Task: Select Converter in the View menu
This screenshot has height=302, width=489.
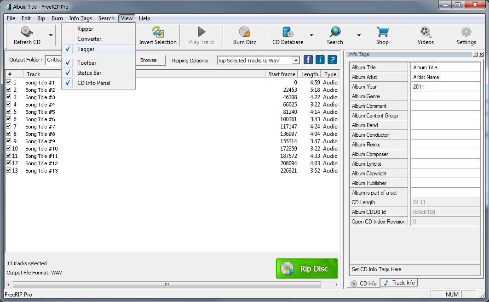Action: tap(98, 39)
